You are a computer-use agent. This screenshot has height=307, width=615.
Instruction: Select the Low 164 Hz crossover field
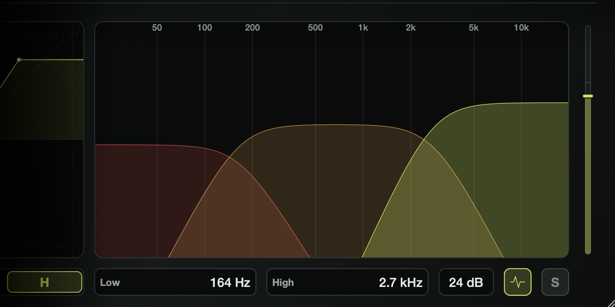[175, 282]
